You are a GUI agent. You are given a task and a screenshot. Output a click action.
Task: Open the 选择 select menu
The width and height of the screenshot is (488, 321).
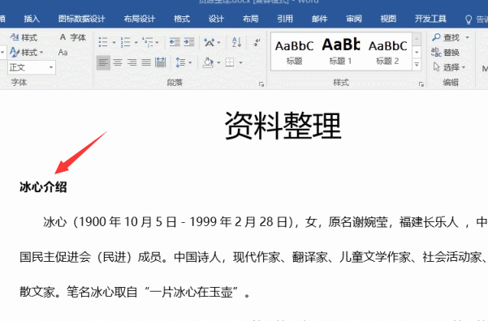pos(449,66)
